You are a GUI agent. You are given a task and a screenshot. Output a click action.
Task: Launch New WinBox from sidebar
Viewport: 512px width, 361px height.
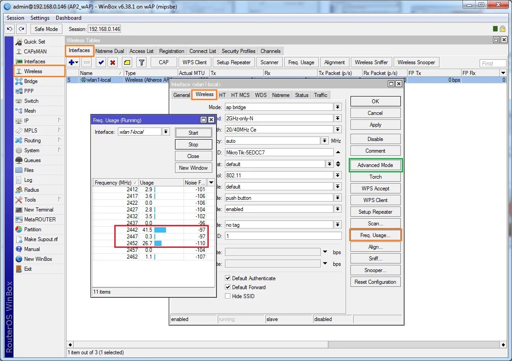click(x=38, y=259)
